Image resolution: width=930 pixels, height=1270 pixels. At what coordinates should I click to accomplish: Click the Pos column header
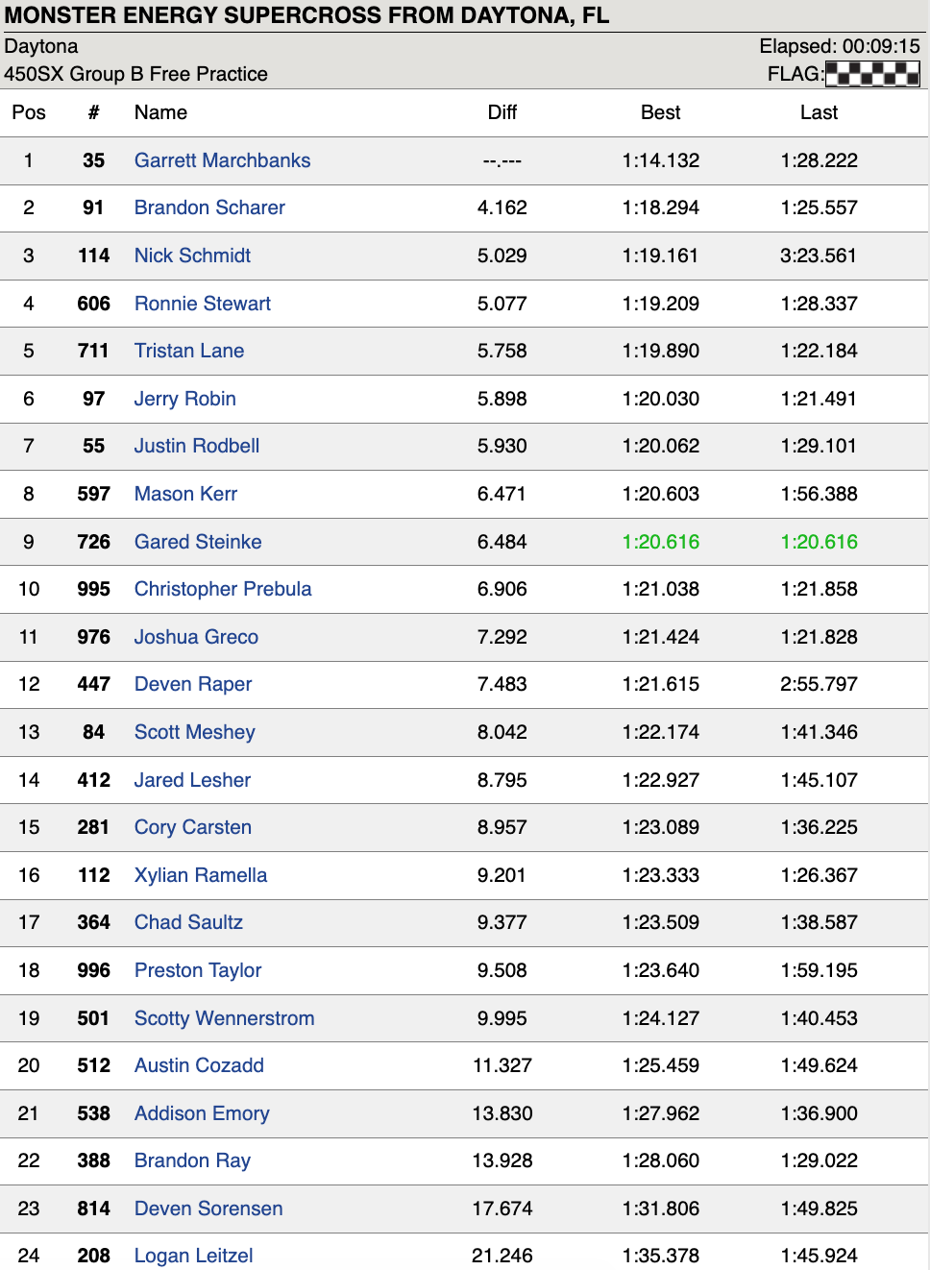click(29, 112)
